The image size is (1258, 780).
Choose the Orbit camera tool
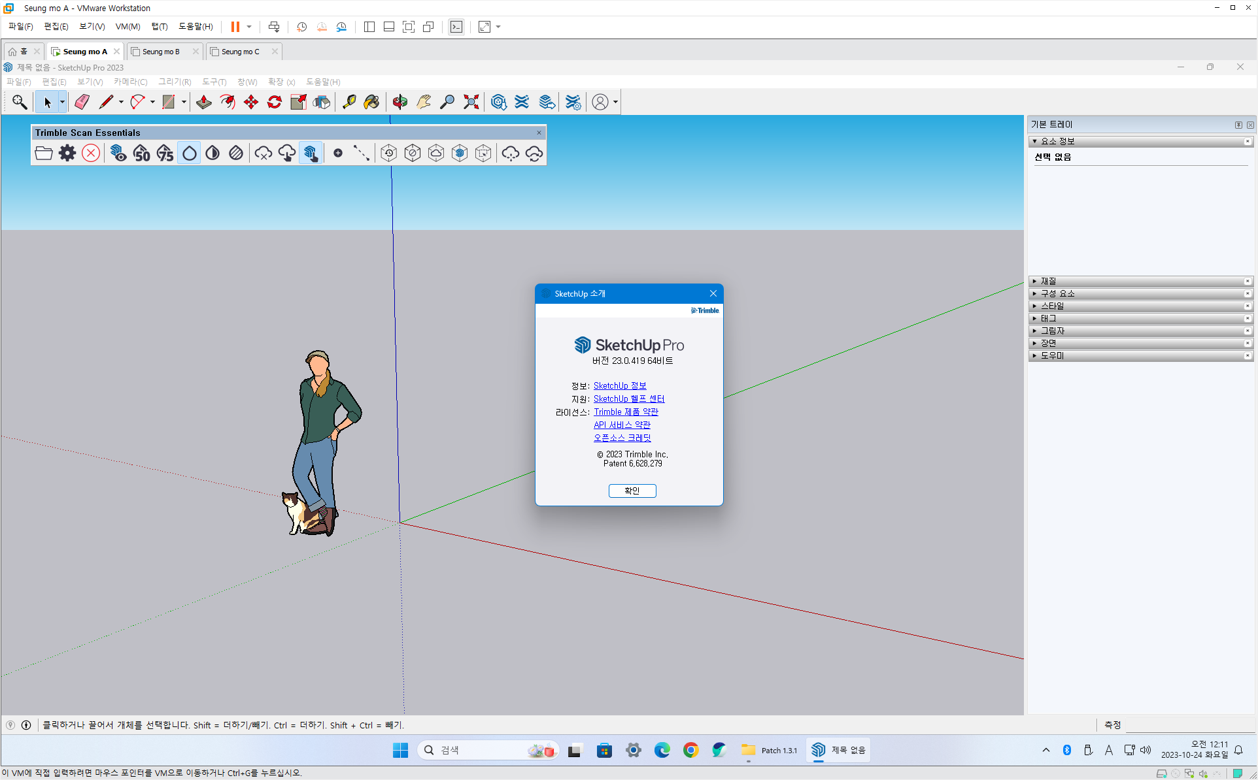(400, 102)
